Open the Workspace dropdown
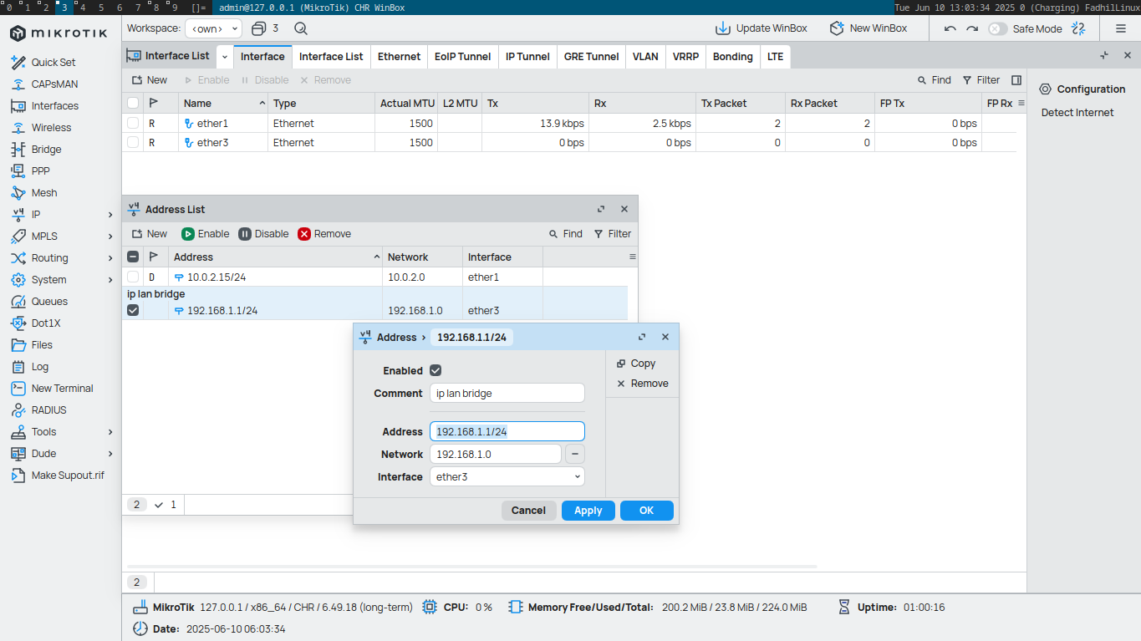Image resolution: width=1141 pixels, height=641 pixels. coord(213,28)
